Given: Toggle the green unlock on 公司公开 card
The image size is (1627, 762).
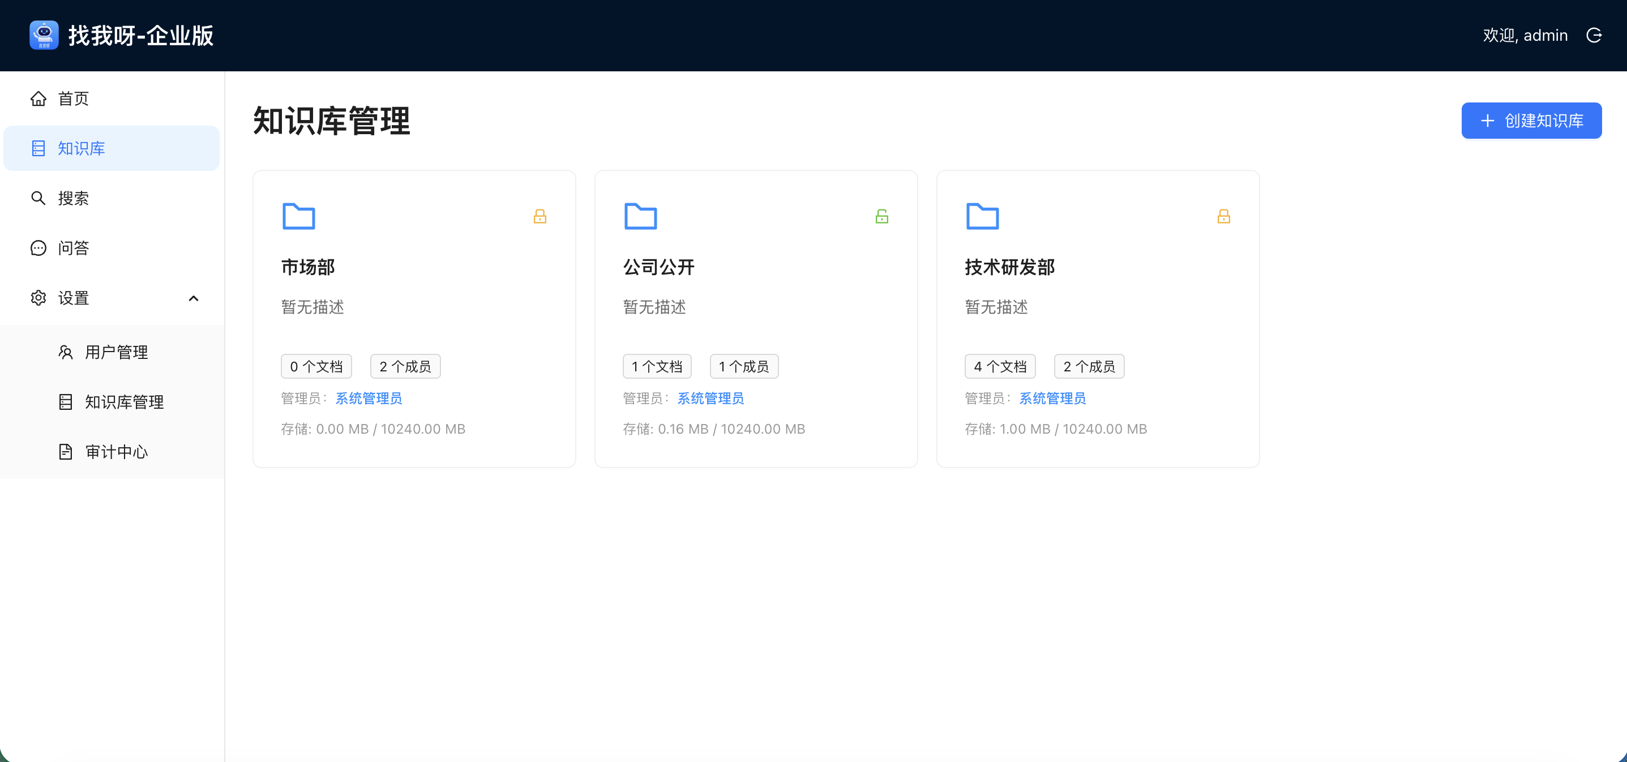Looking at the screenshot, I should [x=881, y=216].
